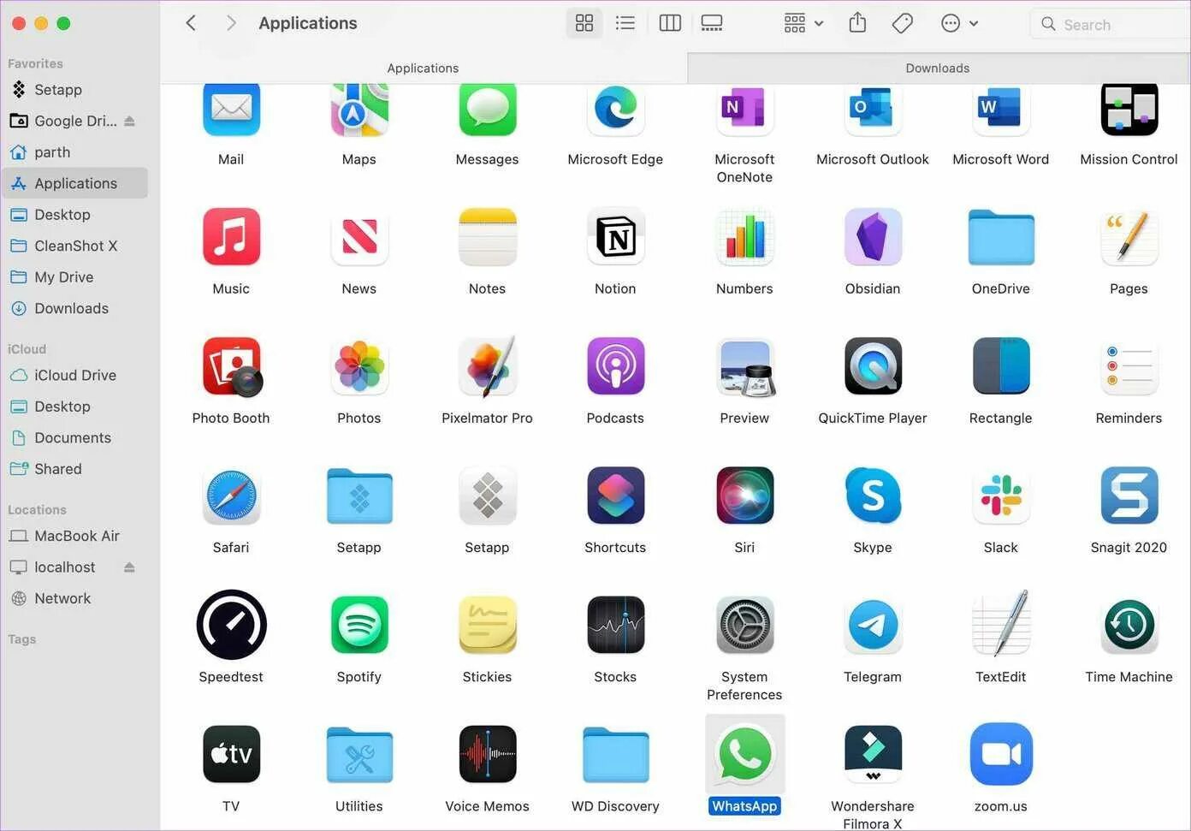Select the Skype app icon
The width and height of the screenshot is (1191, 831).
873,496
